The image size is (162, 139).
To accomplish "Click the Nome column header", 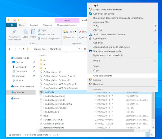I will click(x=42, y=55).
